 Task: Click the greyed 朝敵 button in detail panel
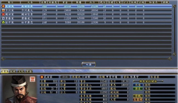tap(65, 77)
